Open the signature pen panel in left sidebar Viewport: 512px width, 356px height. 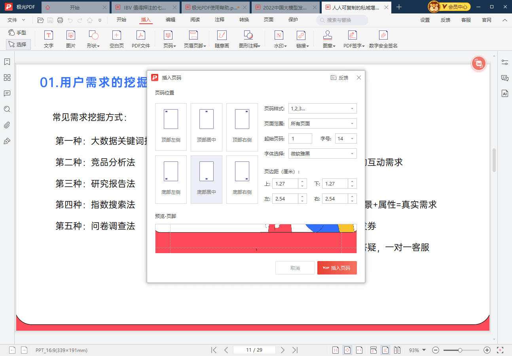[x=7, y=141]
